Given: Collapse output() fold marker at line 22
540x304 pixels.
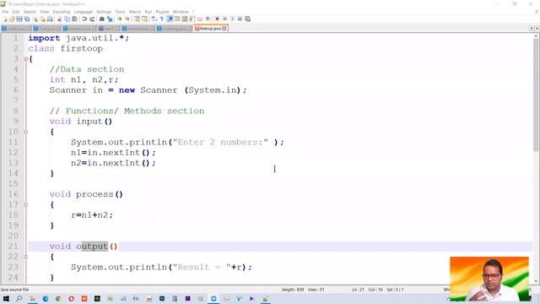Looking at the screenshot, I should 26,257.
